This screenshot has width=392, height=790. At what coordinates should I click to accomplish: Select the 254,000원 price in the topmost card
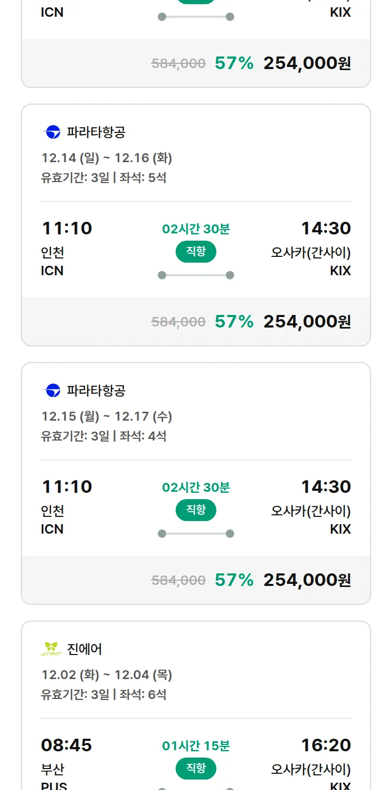click(x=307, y=63)
